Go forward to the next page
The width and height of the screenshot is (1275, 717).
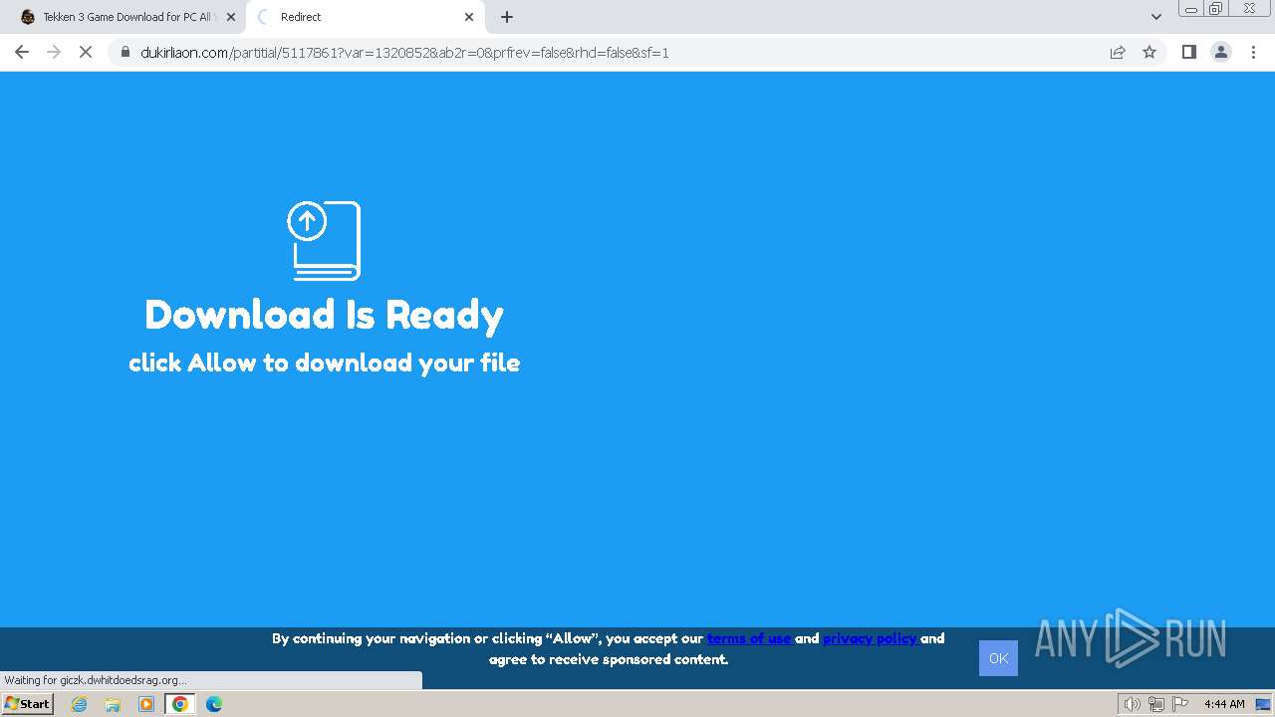click(54, 52)
